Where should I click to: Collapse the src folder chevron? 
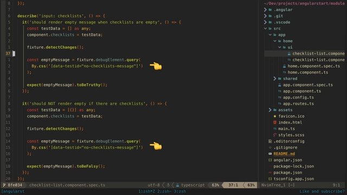click(x=265, y=29)
